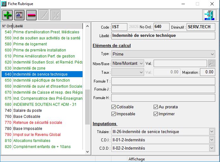
Task: Click the list scrollbar down arrow
Action: pos(87,152)
